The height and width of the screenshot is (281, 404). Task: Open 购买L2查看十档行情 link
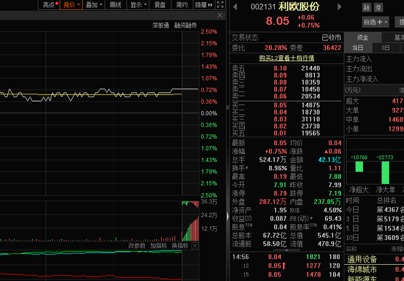[x=286, y=58]
